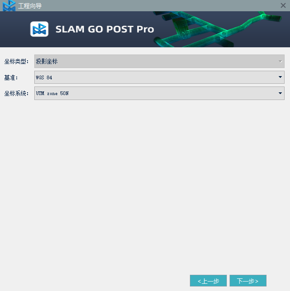Click the SLAM GO POST Pro heading
Image resolution: width=290 pixels, height=291 pixels.
point(105,29)
